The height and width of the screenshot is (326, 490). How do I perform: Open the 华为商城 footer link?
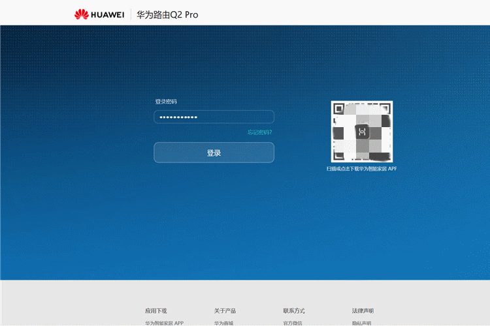[x=223, y=323]
